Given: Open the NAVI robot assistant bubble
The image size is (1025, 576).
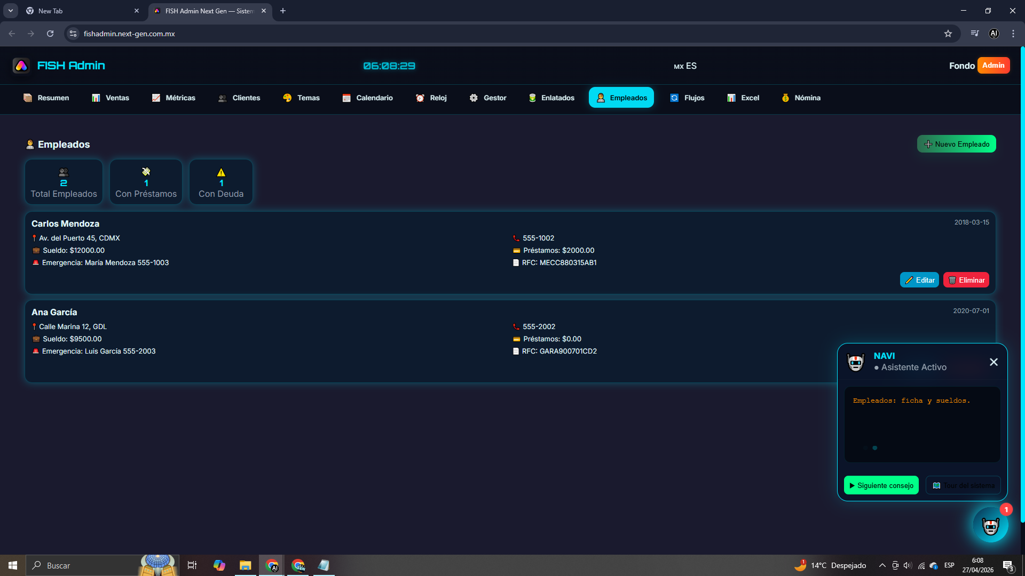Looking at the screenshot, I should [x=990, y=525].
